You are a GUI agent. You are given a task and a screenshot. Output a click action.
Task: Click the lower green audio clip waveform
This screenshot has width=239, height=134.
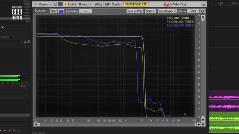coord(224,128)
